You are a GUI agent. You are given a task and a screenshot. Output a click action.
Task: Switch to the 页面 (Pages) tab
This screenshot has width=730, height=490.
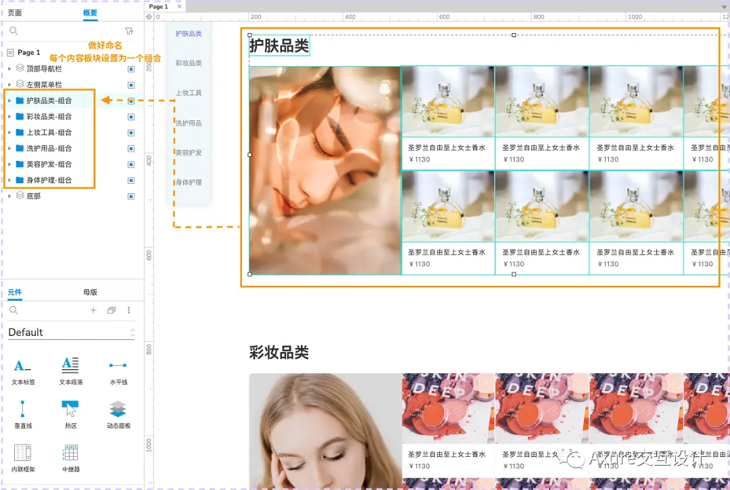pos(16,11)
